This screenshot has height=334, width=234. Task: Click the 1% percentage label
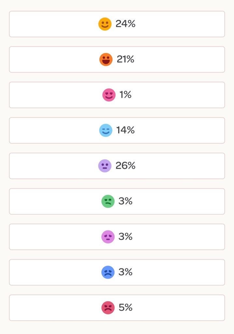(125, 95)
